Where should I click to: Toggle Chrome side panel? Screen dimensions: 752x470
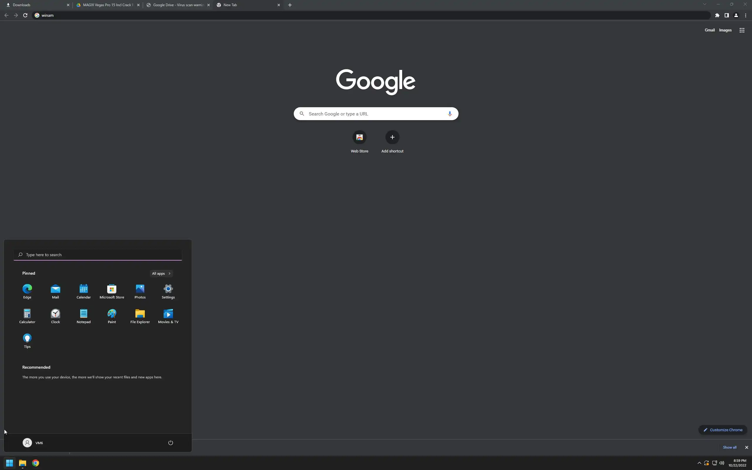click(x=726, y=15)
